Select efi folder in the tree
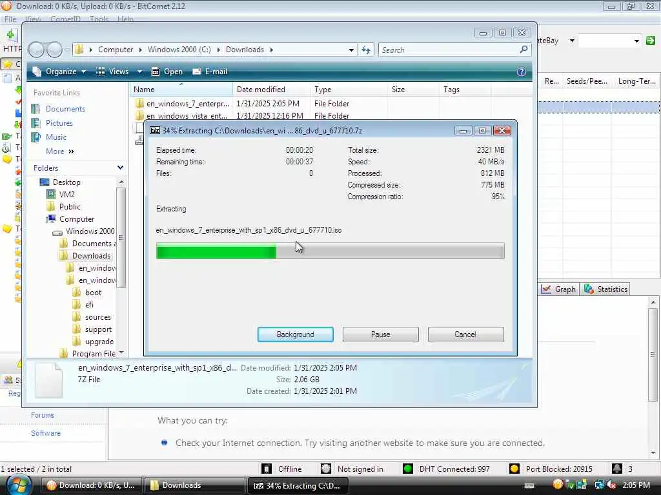 pyautogui.click(x=89, y=305)
